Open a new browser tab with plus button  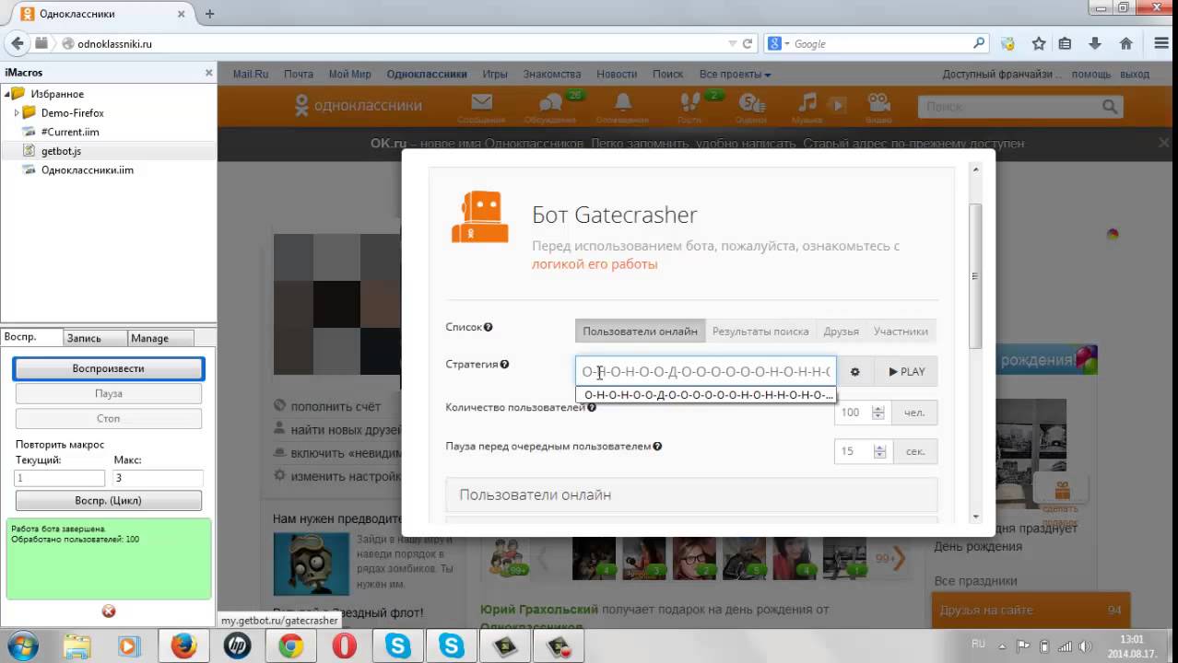[x=209, y=14]
